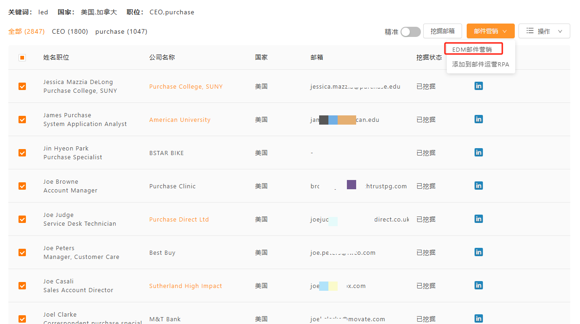Switch to purchase (1047) tab
The image size is (580, 324).
click(x=121, y=31)
